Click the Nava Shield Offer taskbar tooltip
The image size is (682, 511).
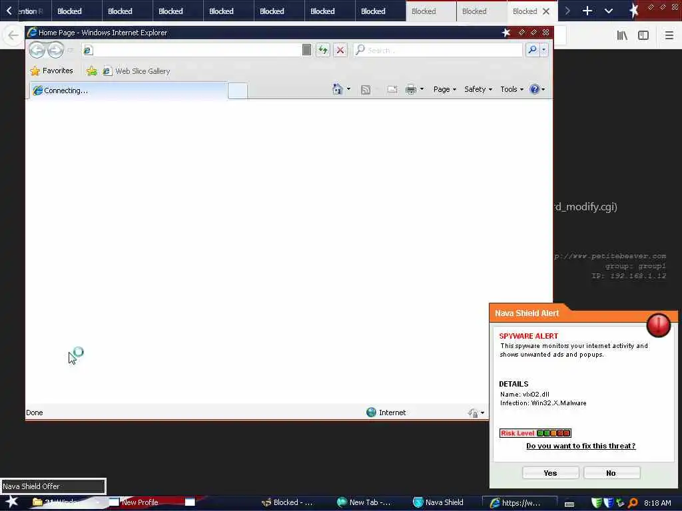pyautogui.click(x=53, y=486)
